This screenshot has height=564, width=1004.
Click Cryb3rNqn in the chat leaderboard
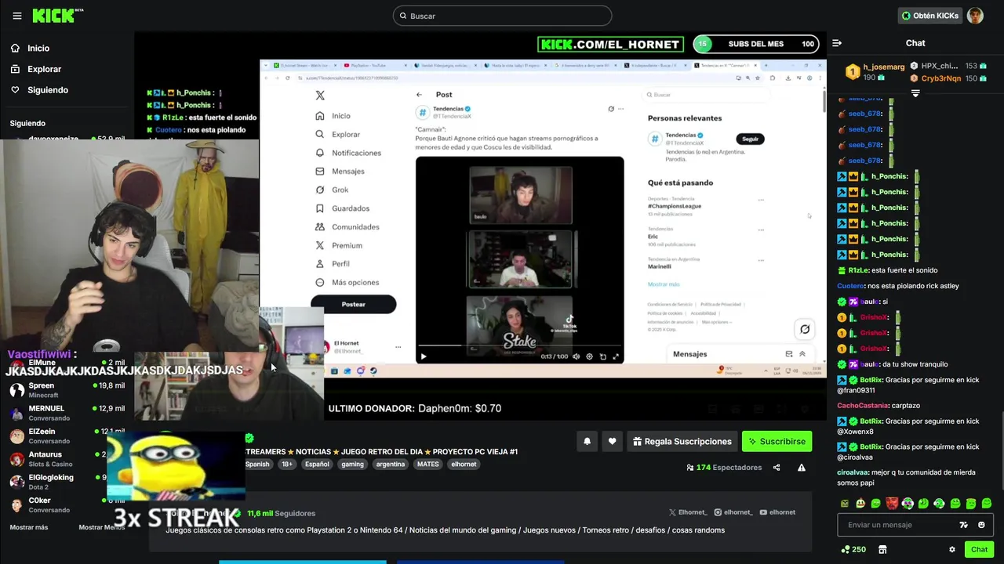(x=941, y=78)
